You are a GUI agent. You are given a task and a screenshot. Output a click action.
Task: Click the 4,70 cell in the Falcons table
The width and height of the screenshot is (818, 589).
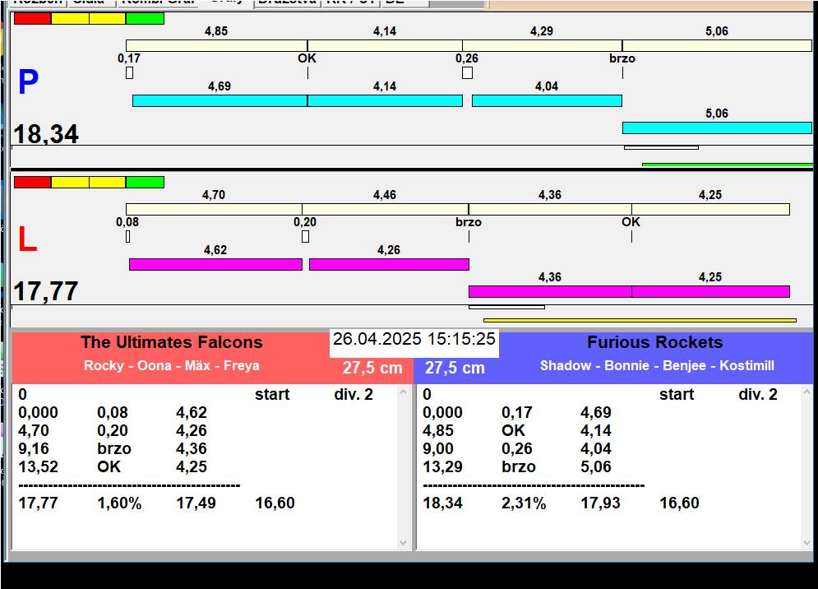34,431
